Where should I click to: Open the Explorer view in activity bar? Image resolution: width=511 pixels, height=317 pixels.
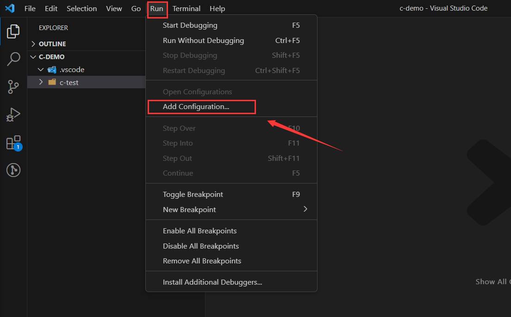pyautogui.click(x=13, y=31)
